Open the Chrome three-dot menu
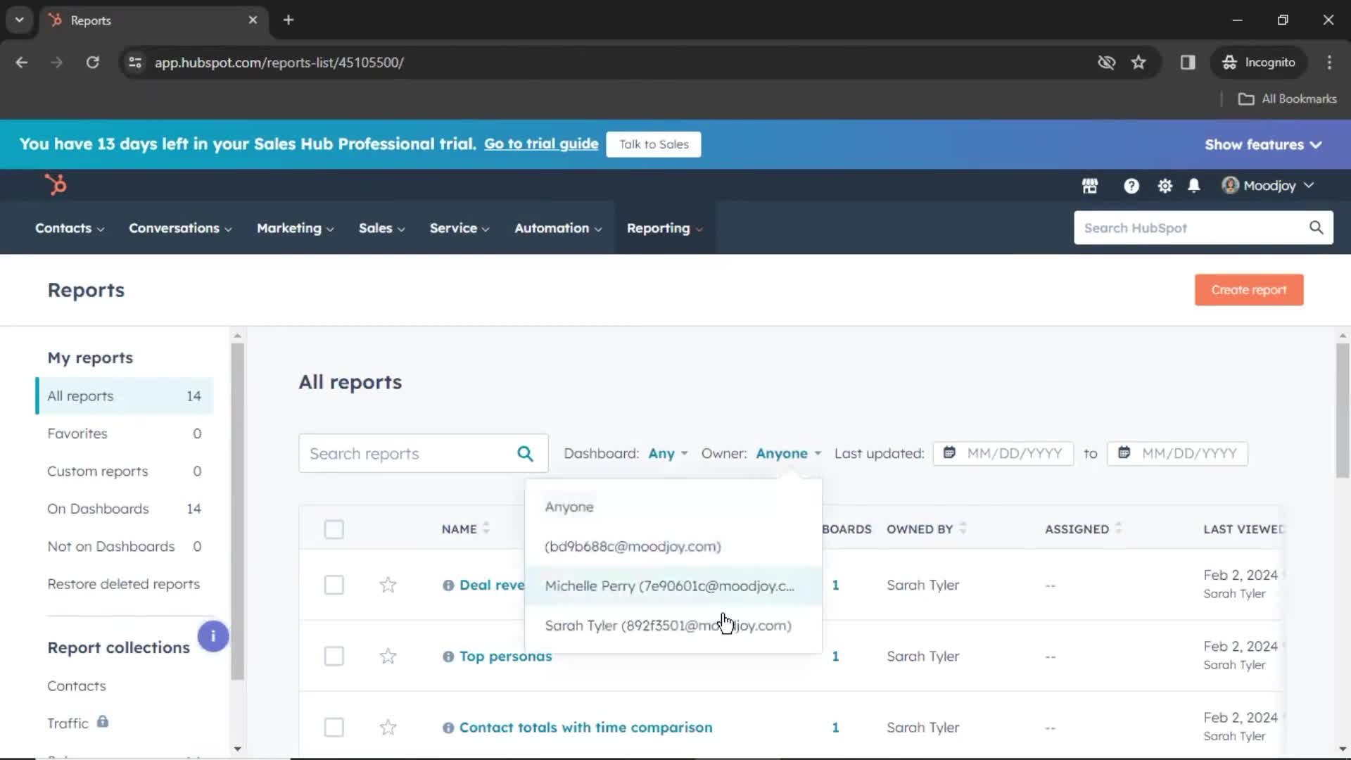Screen dimensions: 1351x760 click(x=1329, y=62)
